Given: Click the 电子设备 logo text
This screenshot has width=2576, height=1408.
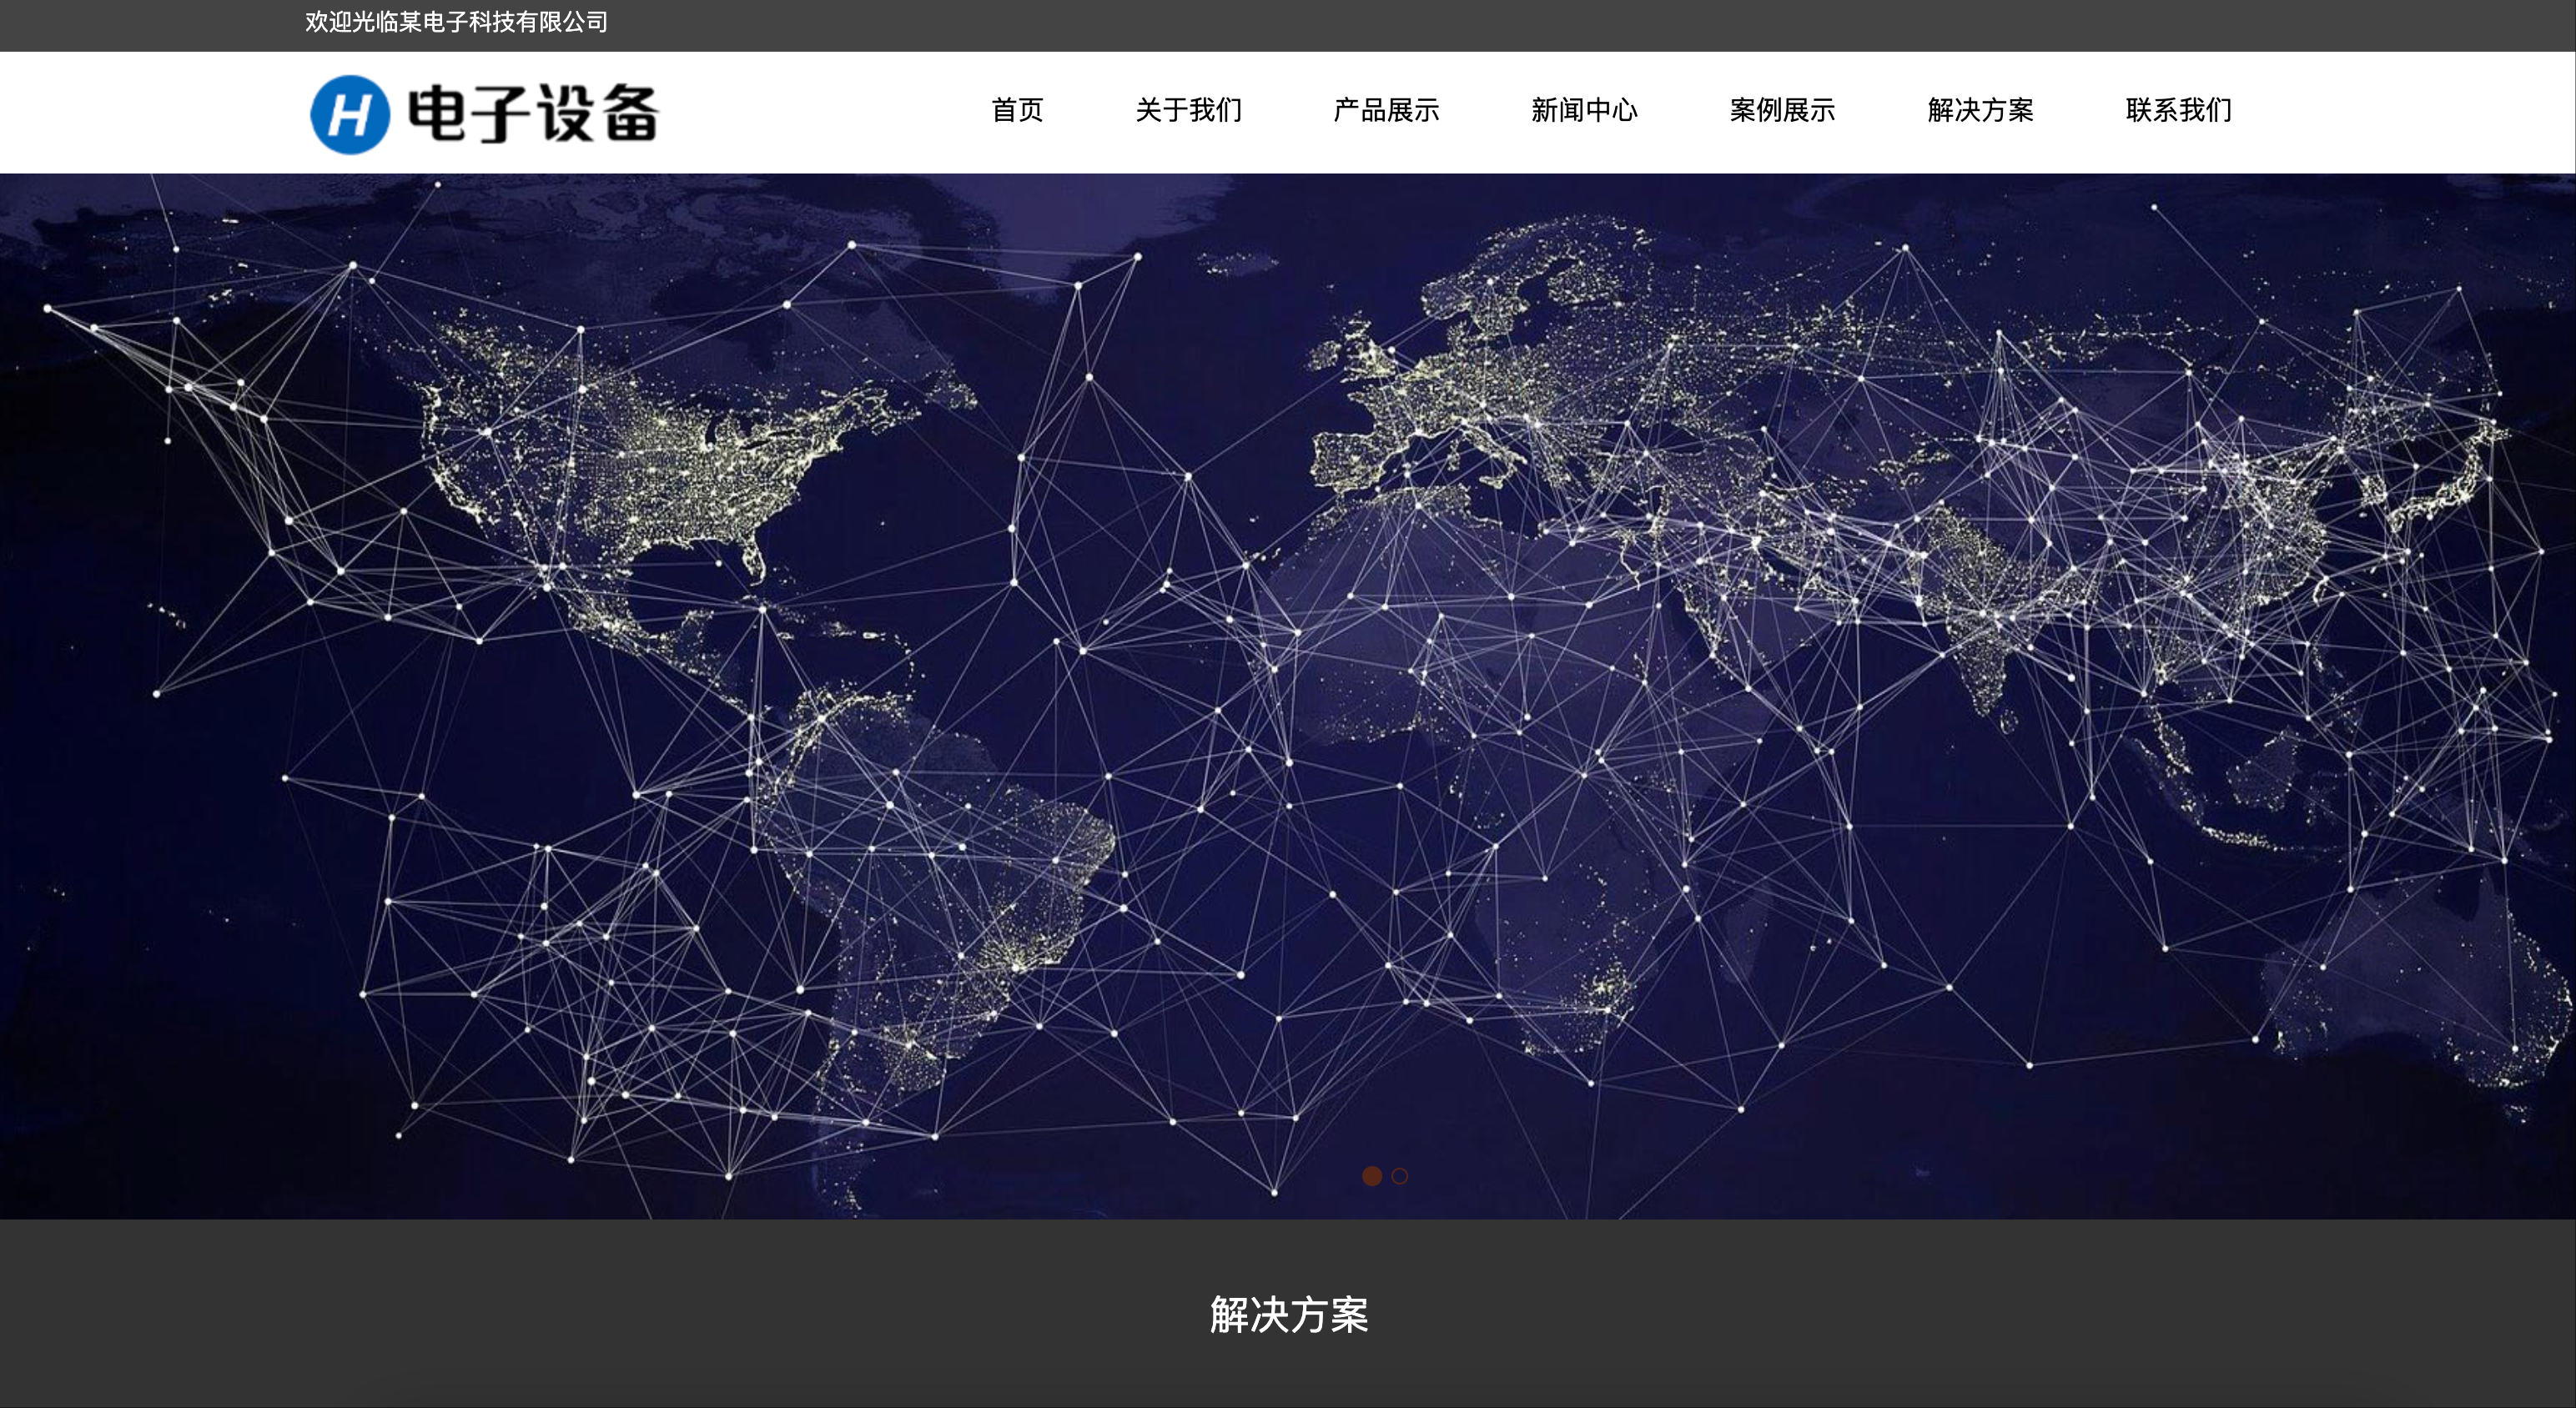Looking at the screenshot, I should click(x=533, y=113).
